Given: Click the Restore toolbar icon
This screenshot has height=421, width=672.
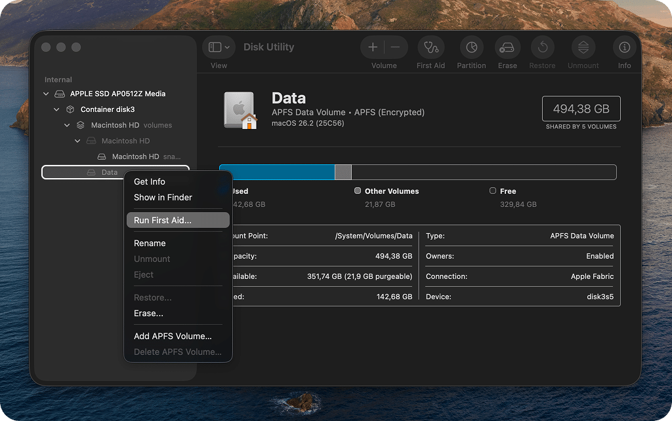Looking at the screenshot, I should pos(542,46).
